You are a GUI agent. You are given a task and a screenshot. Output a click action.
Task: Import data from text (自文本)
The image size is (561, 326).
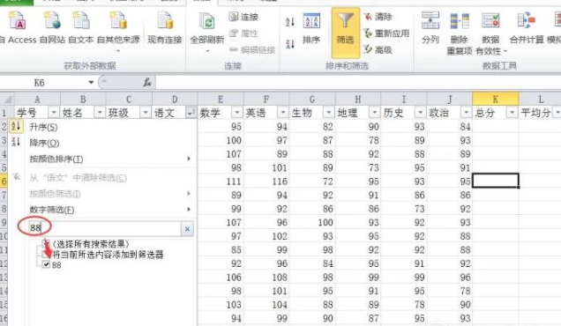(x=81, y=28)
